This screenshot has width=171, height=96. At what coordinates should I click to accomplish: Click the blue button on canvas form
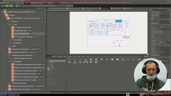119,21
